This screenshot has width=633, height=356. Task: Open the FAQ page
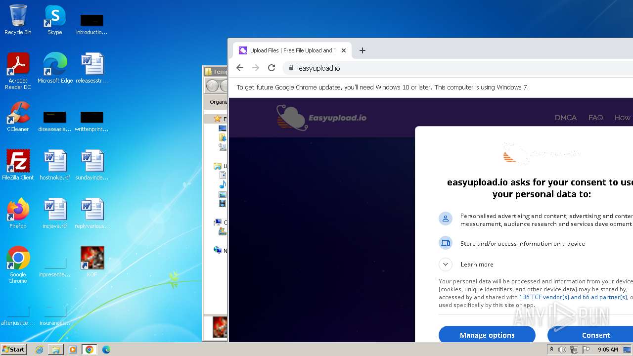coord(595,118)
